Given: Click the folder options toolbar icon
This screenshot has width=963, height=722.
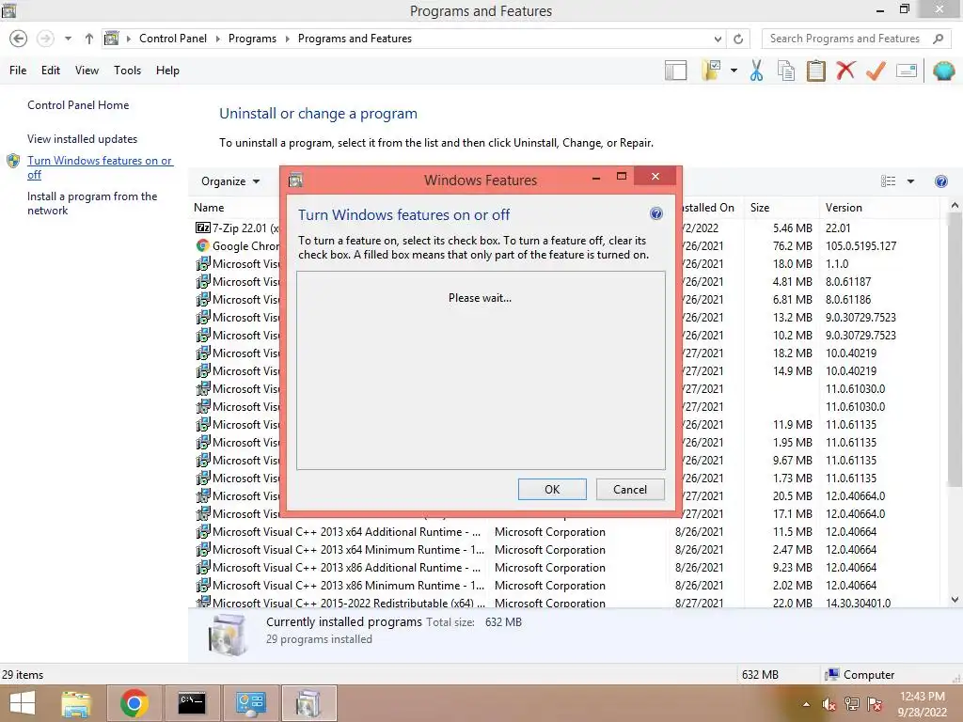Looking at the screenshot, I should 711,71.
